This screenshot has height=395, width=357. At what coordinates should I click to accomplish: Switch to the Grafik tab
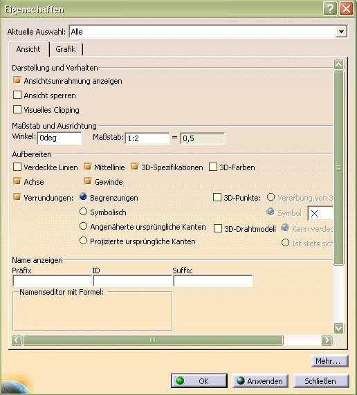tap(66, 49)
